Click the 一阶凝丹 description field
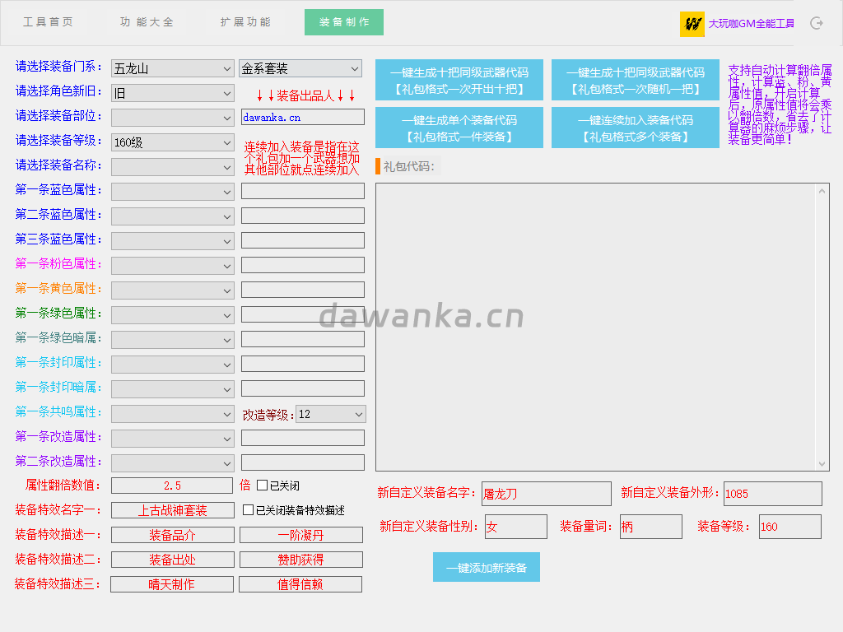843x632 pixels. click(301, 535)
